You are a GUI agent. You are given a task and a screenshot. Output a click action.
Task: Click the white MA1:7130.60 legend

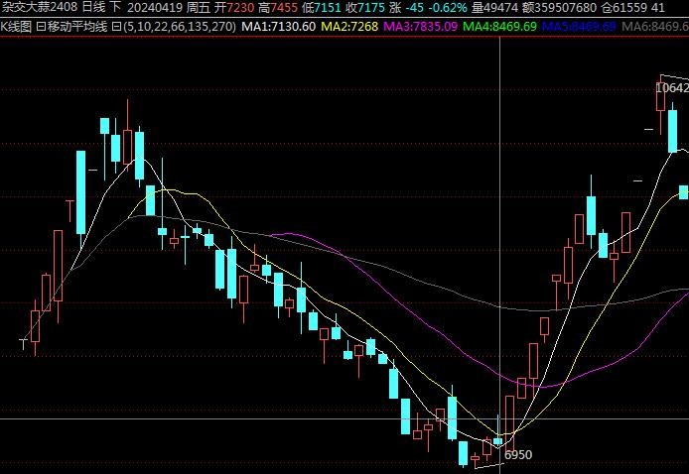coord(278,26)
